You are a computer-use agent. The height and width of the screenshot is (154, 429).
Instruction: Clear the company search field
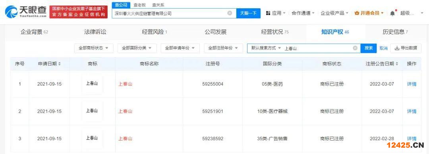tap(230, 13)
